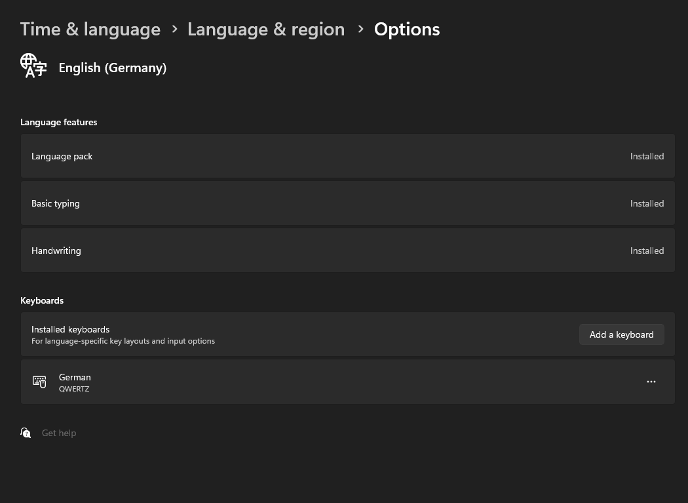This screenshot has height=503, width=688.
Task: Open the Get help link
Action: pos(59,433)
